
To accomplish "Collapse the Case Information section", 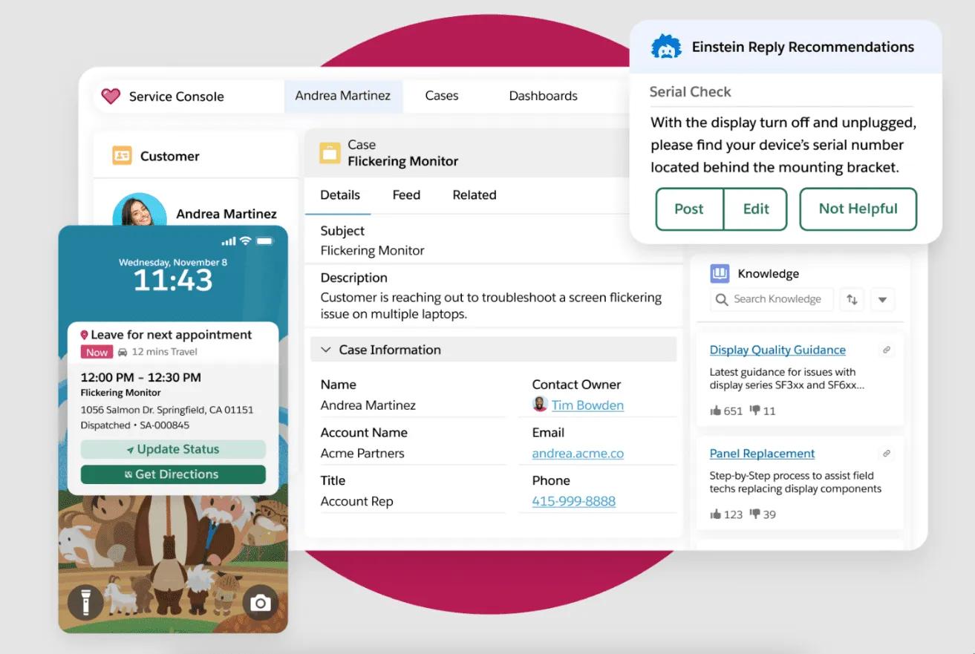I will tap(325, 350).
